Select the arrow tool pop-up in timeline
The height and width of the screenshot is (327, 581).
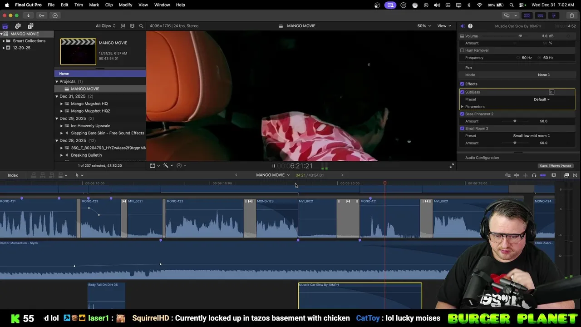point(79,175)
